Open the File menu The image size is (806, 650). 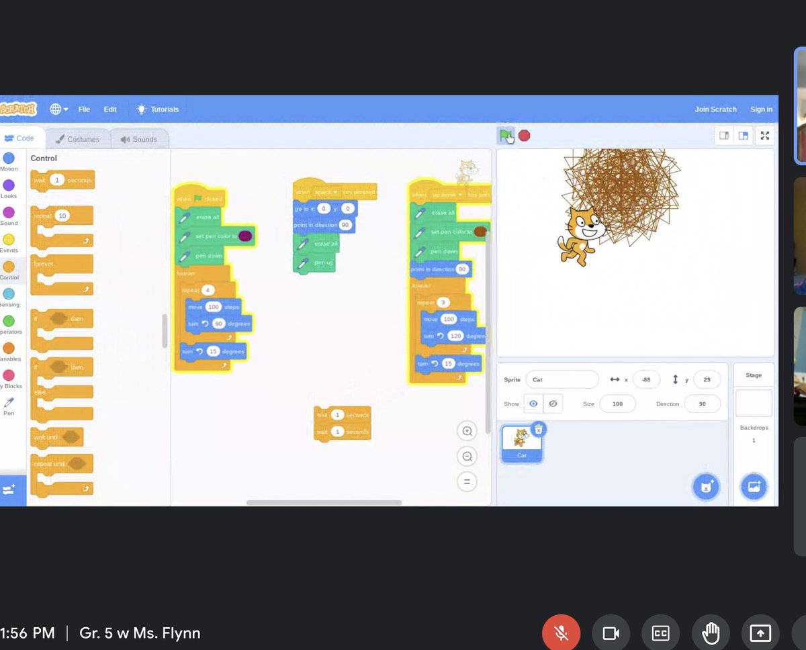coord(83,109)
